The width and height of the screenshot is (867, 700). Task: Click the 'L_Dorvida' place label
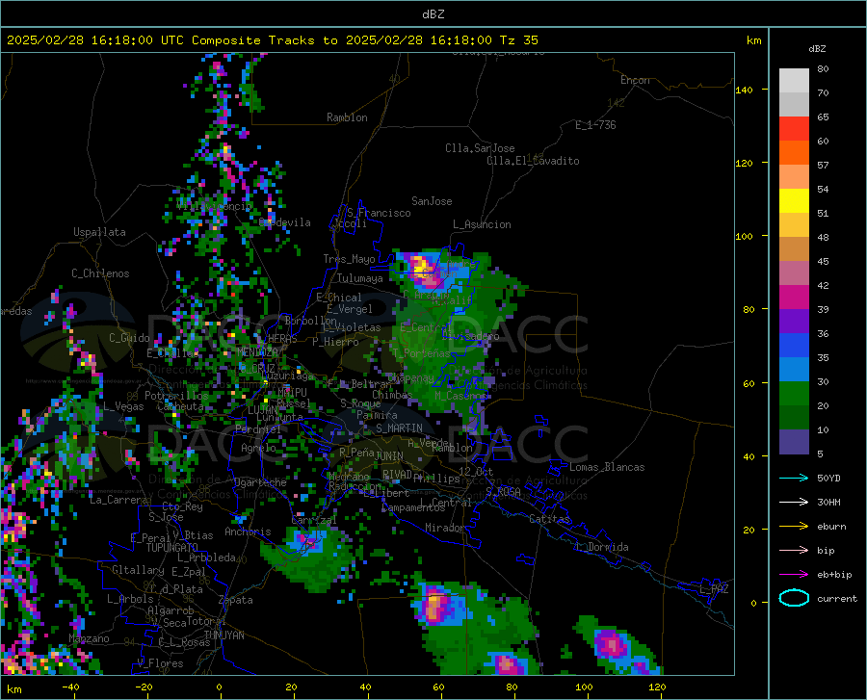pyautogui.click(x=601, y=547)
